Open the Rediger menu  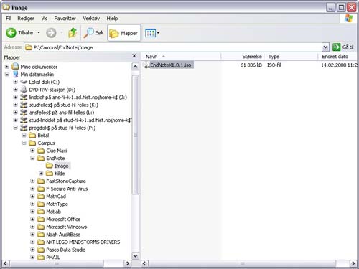pyautogui.click(x=26, y=19)
